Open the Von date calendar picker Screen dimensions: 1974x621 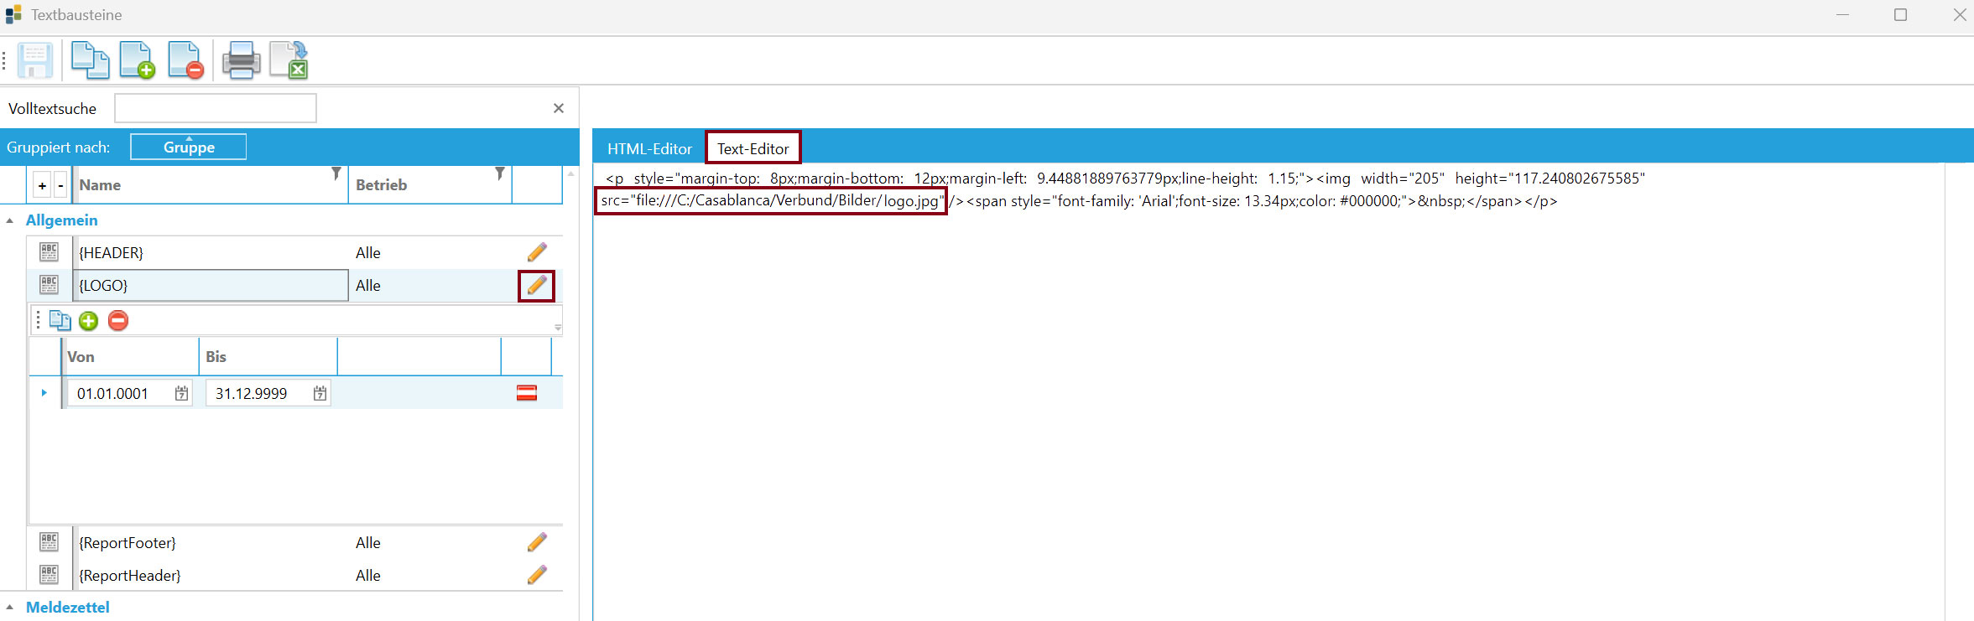[181, 394]
